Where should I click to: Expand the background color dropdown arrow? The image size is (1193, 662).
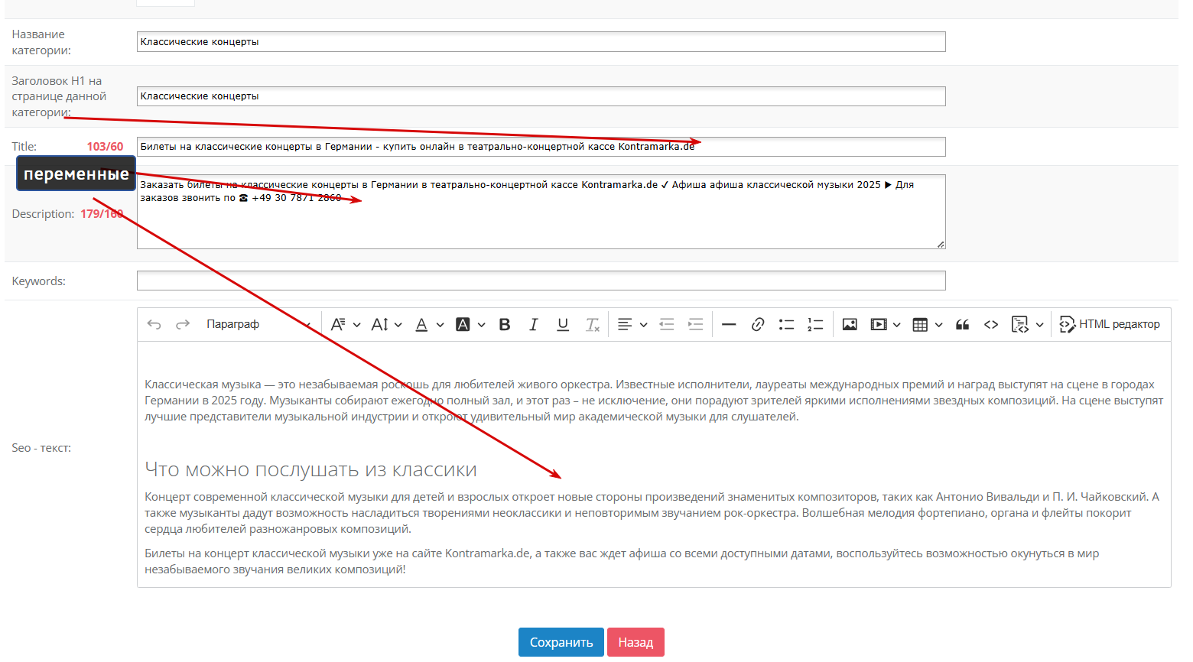click(x=482, y=325)
